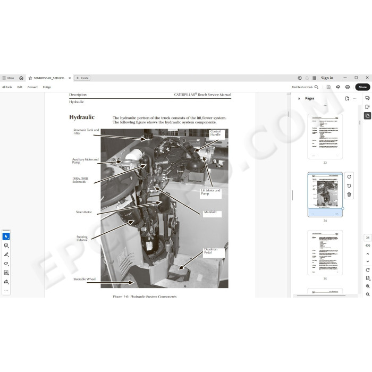The height and width of the screenshot is (372, 372).
Task: Zoom in with magnifier plus icon
Action: tap(368, 286)
